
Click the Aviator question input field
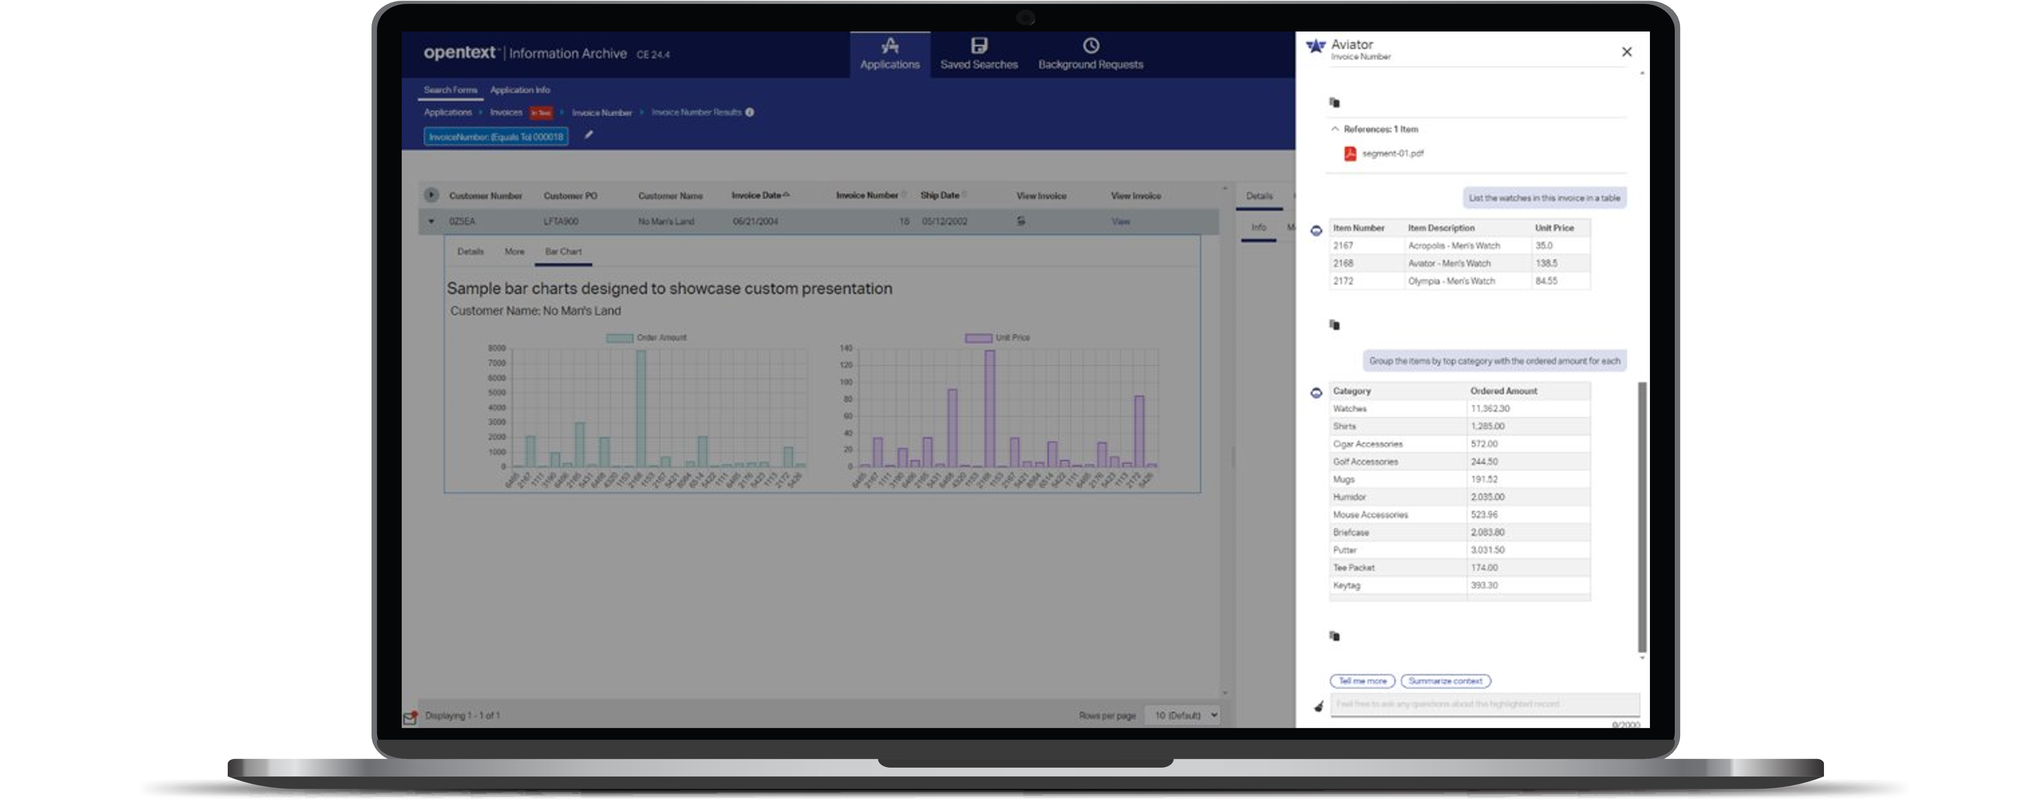pos(1484,704)
